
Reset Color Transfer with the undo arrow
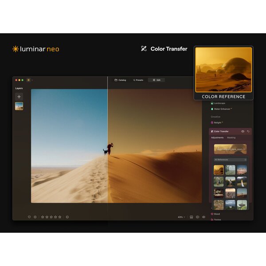point(248,131)
